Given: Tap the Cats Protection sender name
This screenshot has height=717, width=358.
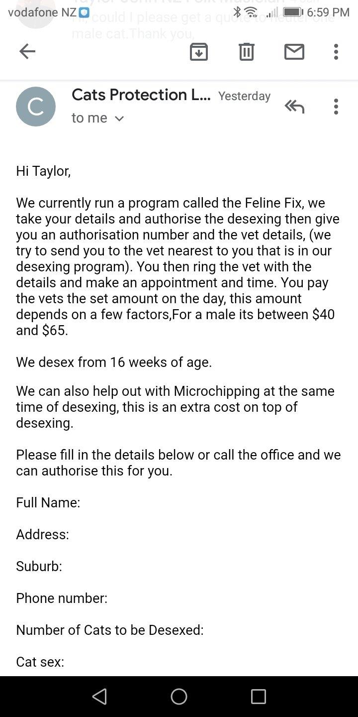Looking at the screenshot, I should [x=141, y=95].
